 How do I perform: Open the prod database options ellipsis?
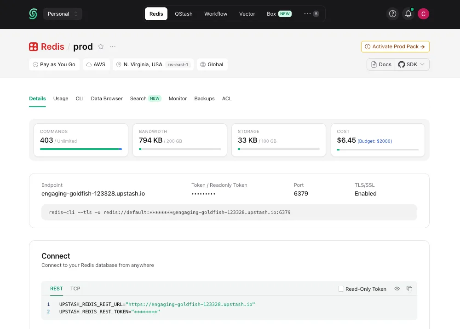[x=113, y=46]
